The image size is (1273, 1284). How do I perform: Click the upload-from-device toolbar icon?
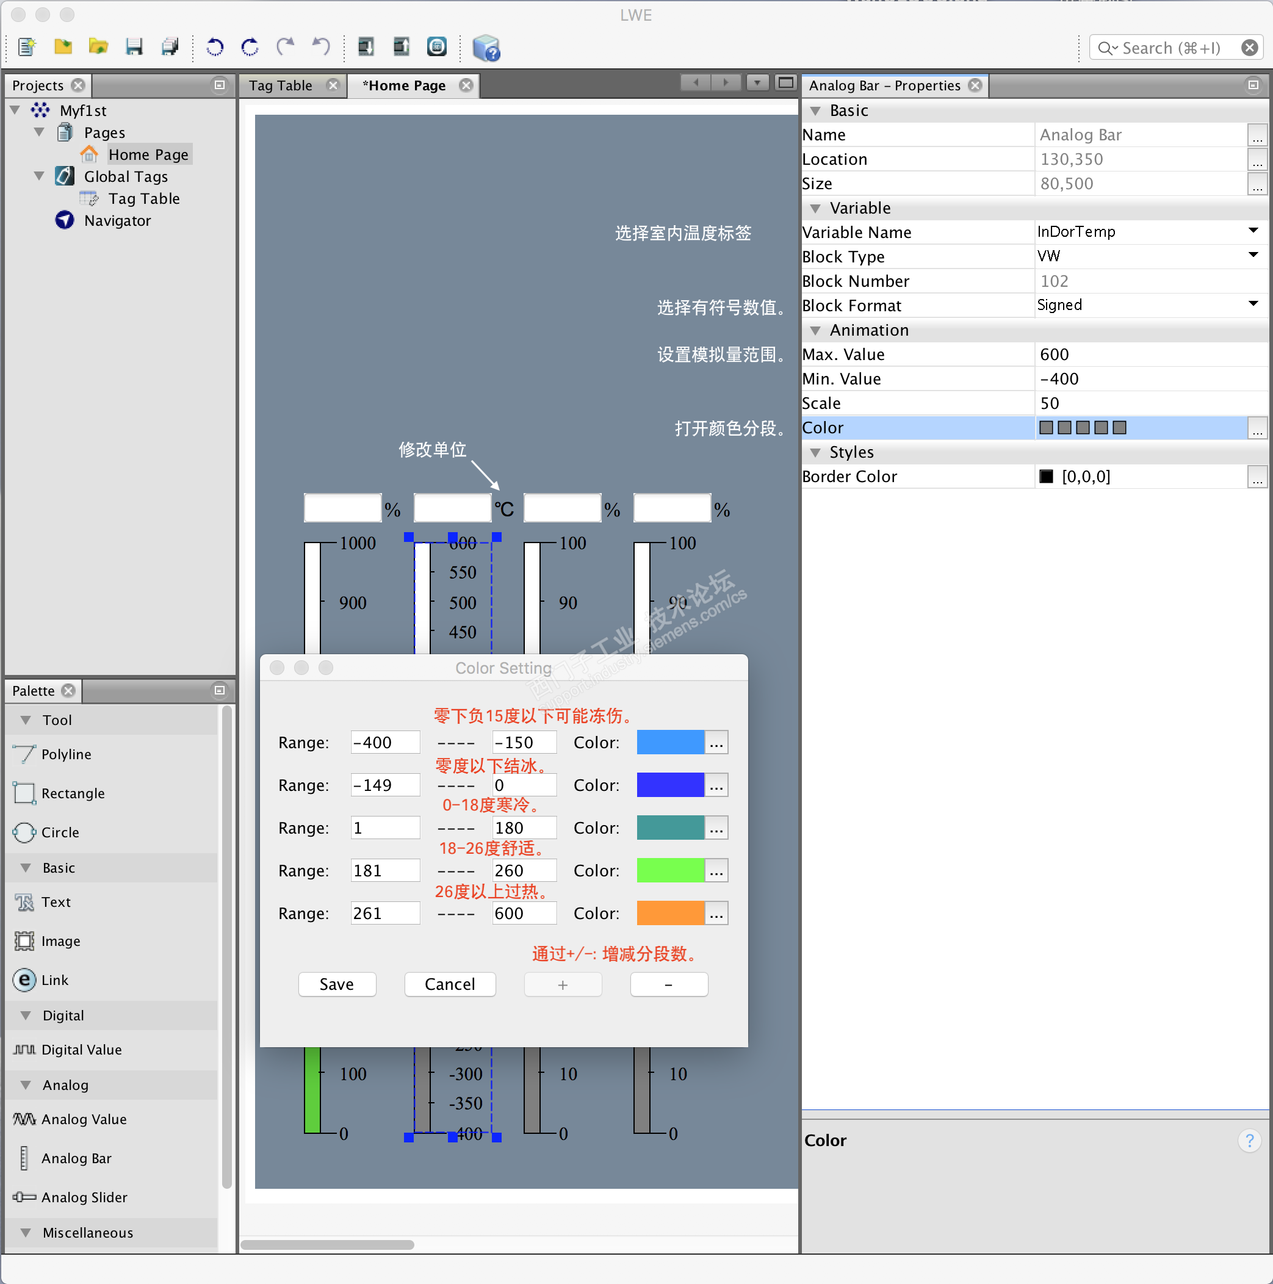(401, 46)
